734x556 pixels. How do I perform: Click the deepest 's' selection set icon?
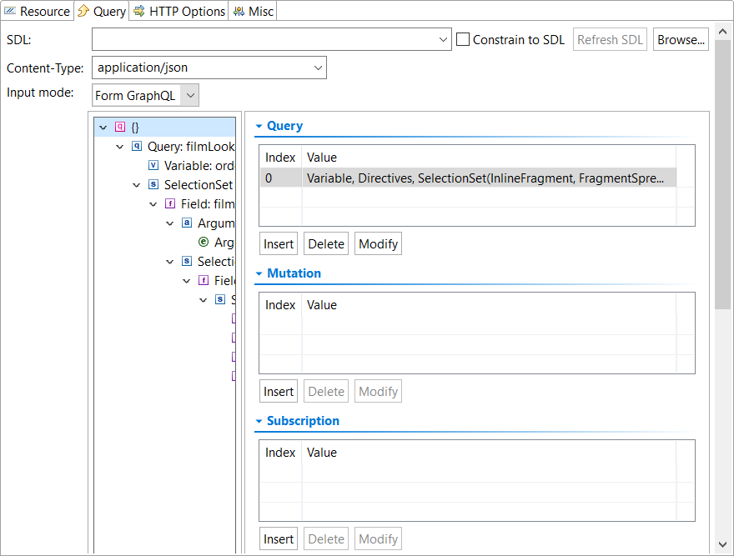220,299
